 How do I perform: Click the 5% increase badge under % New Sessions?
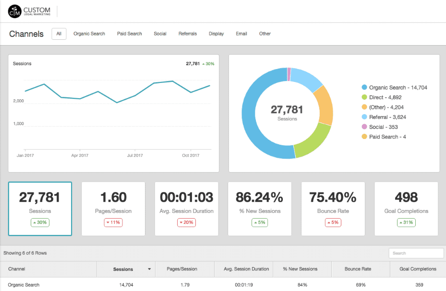[260, 222]
